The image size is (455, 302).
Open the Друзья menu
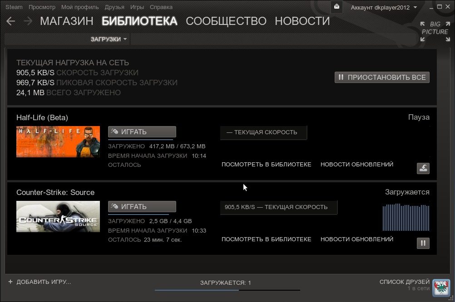click(114, 7)
